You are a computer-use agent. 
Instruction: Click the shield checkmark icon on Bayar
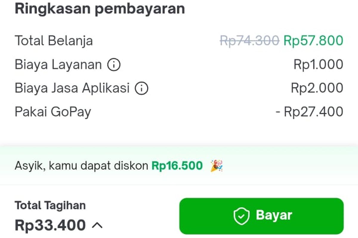coord(241,216)
